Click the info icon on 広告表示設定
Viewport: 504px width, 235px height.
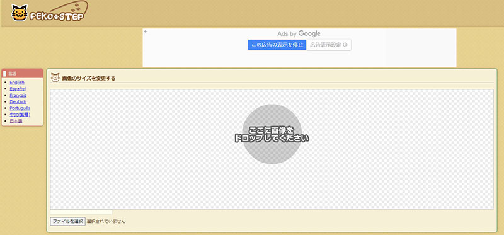[x=345, y=45]
